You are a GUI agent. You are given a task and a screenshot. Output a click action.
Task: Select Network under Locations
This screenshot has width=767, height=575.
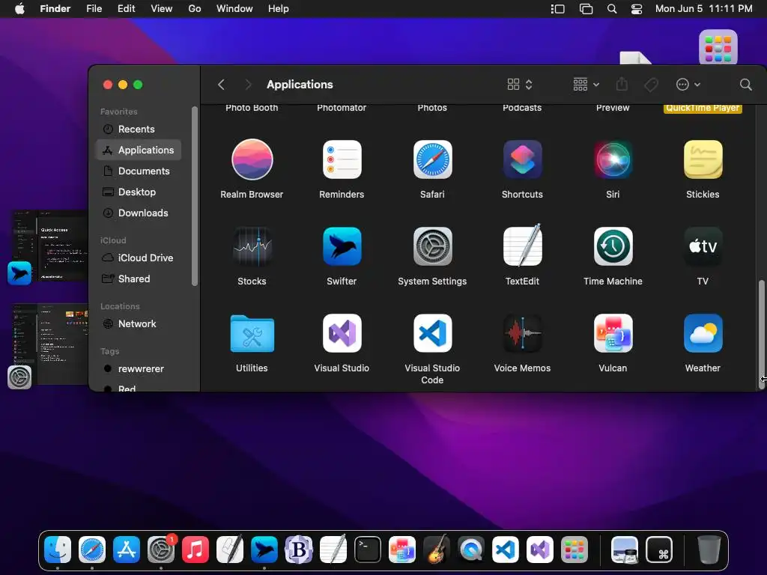(x=139, y=323)
